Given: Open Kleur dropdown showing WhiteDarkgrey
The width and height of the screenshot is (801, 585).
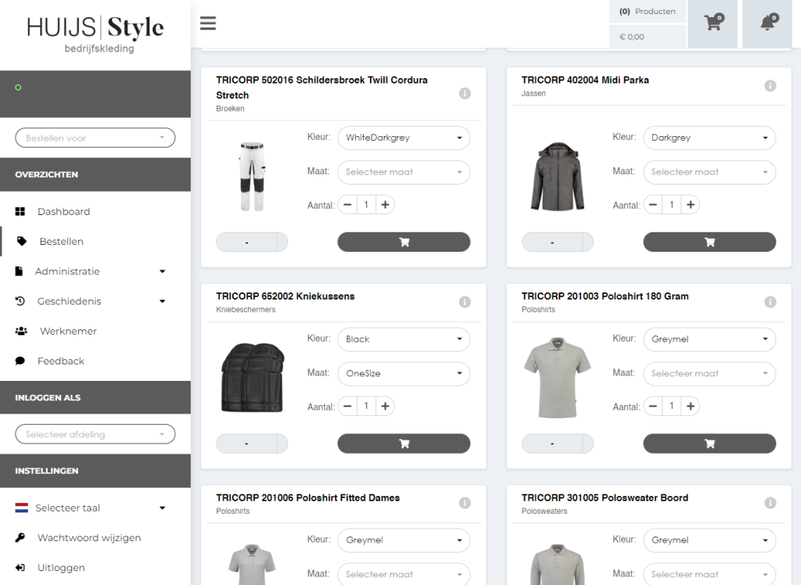Looking at the screenshot, I should pyautogui.click(x=404, y=138).
